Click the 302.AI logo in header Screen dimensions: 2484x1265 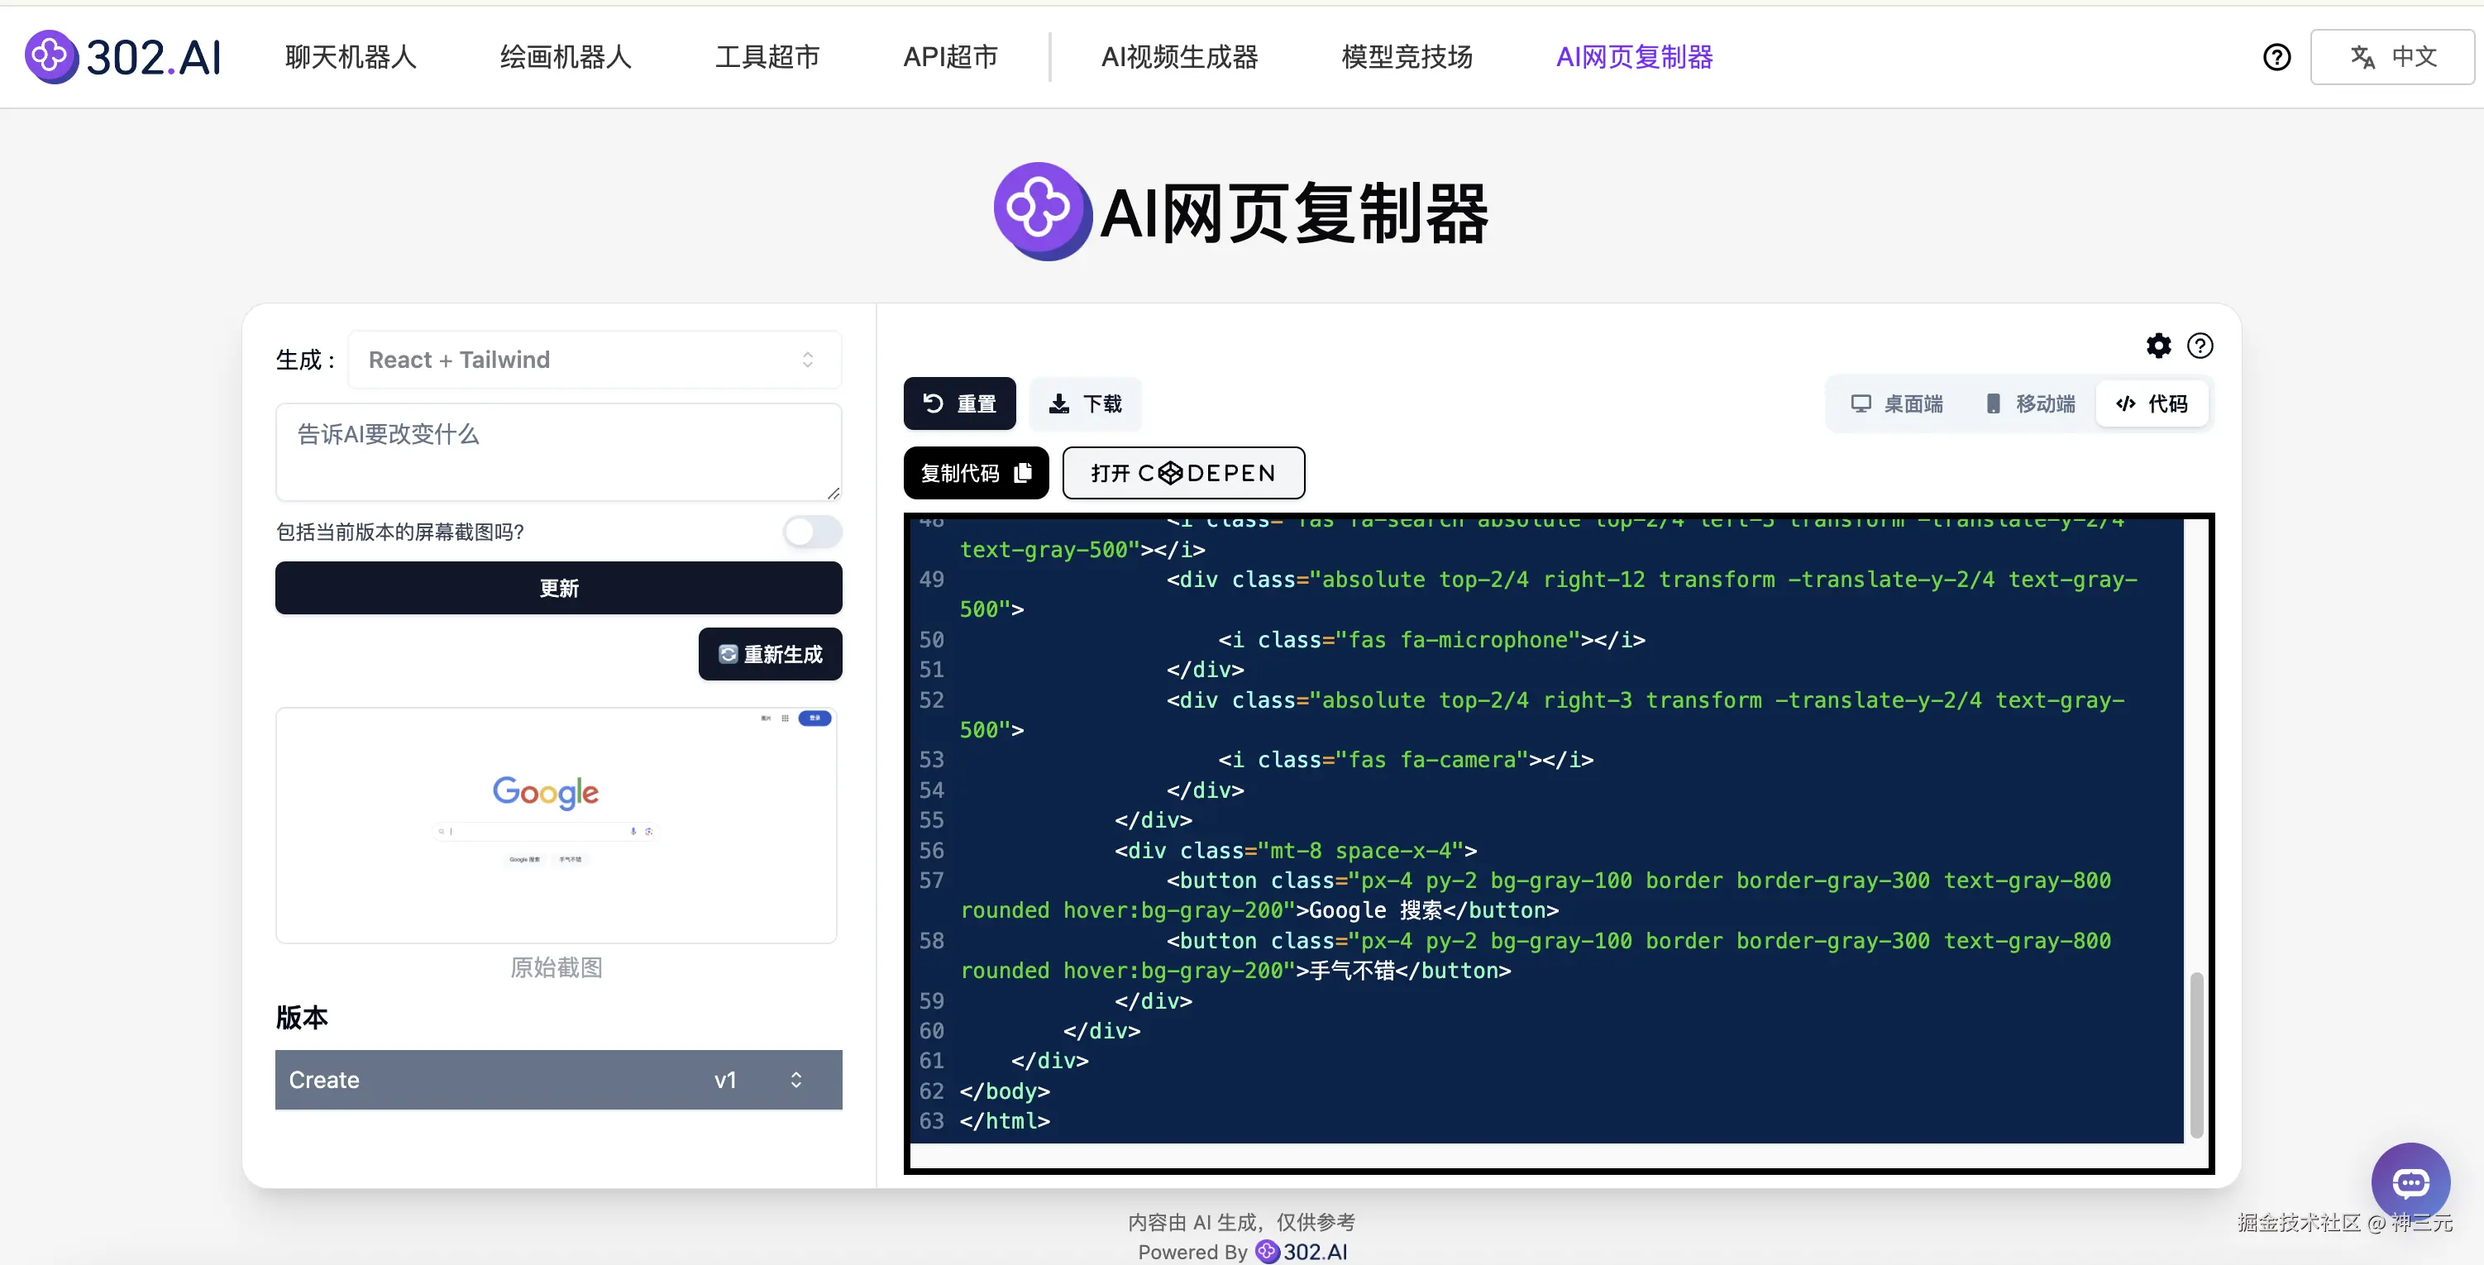(x=123, y=58)
